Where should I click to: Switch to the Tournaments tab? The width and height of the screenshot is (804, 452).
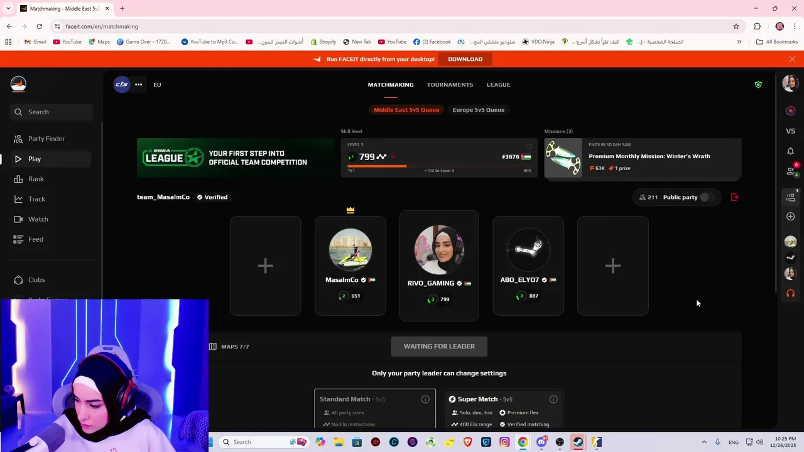click(x=450, y=85)
